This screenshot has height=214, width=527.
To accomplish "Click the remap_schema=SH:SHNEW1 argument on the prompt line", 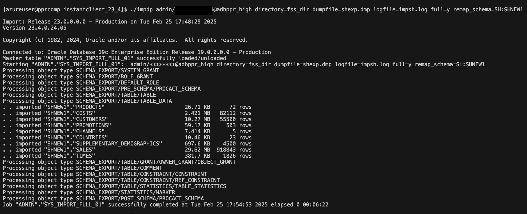I will [x=488, y=10].
